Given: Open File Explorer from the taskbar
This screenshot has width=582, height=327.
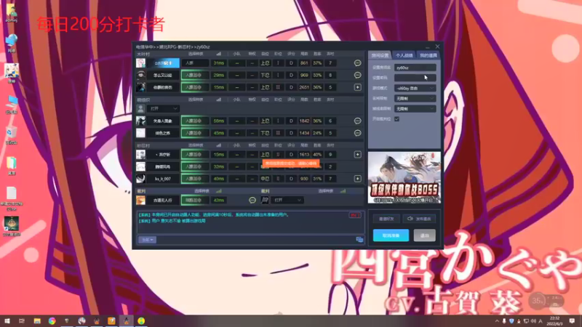Looking at the screenshot, I should (x=37, y=320).
